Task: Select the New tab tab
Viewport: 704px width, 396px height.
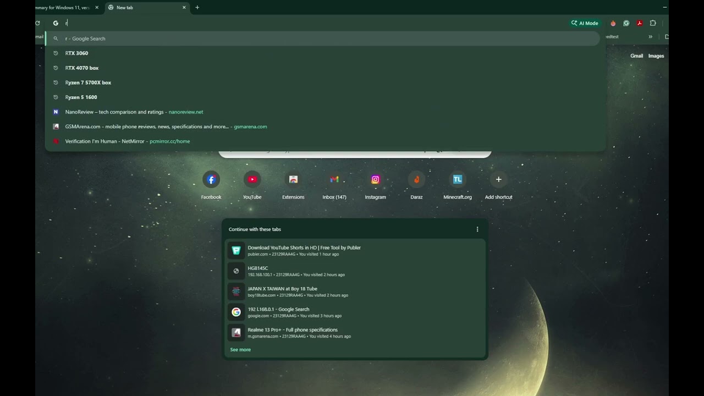Action: pos(147,8)
